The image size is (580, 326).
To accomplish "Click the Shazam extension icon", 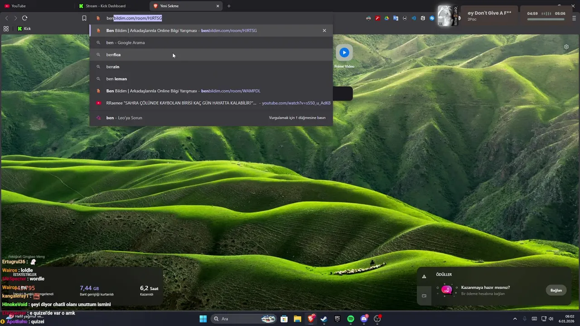I will pos(432,18).
